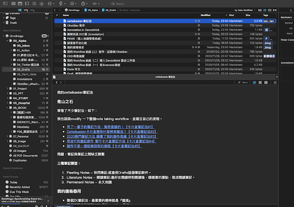Open the '卡片盒筆記法#5' link
The width and height of the screenshot is (294, 207).
pos(104,146)
